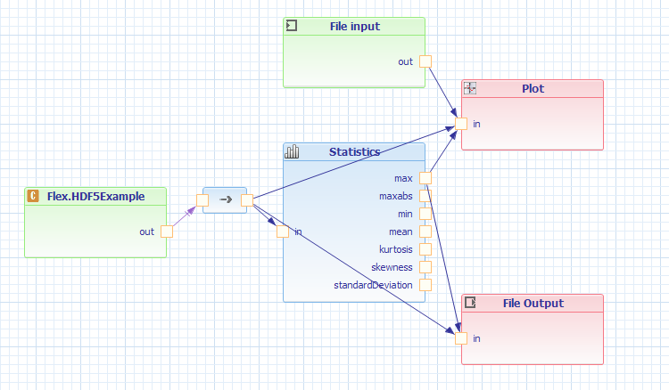669x390 pixels.
Task: Click the Statistics skewness output port
Action: coord(425,267)
